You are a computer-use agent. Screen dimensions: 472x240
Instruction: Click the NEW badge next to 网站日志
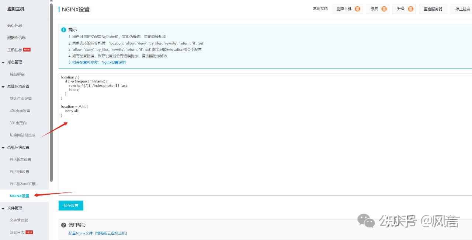[29, 232]
